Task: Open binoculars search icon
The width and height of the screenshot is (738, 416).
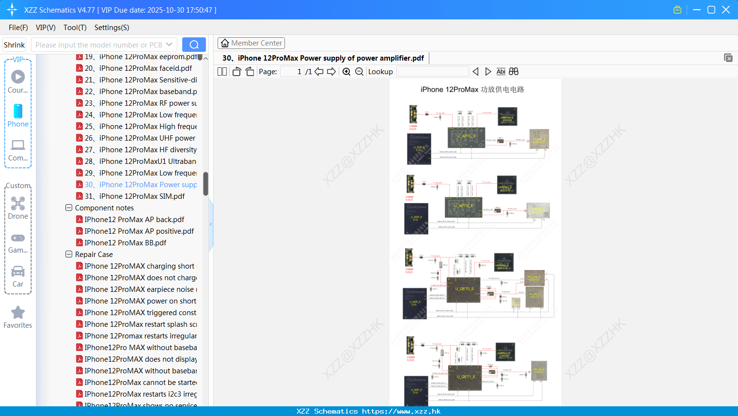Action: 514,72
